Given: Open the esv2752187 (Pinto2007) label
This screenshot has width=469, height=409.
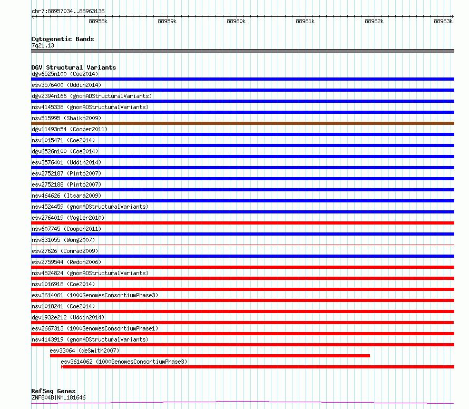Looking at the screenshot, I should point(66,173).
